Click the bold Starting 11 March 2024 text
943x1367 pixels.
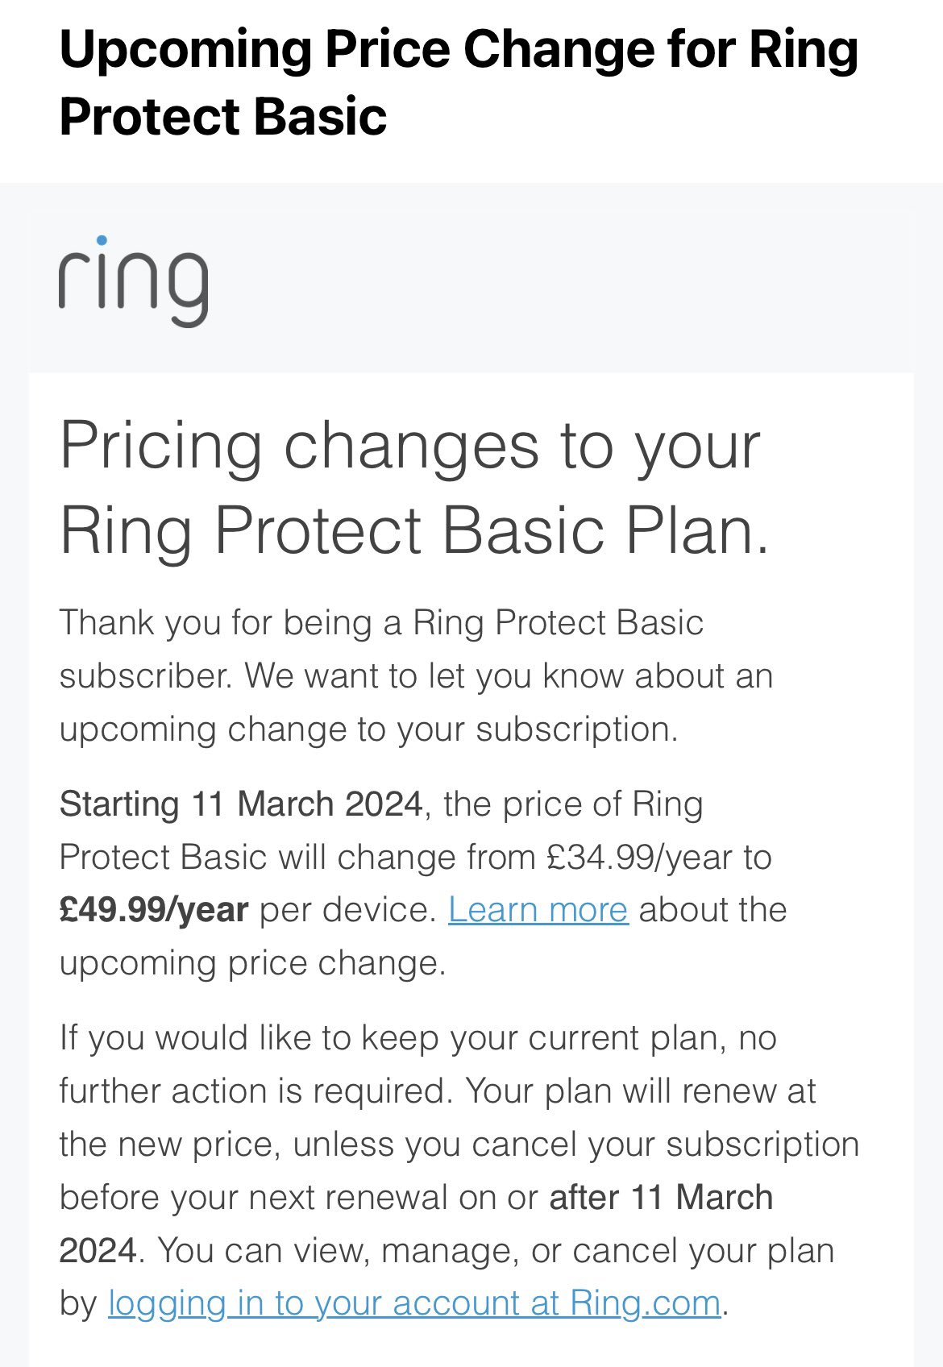click(x=241, y=804)
